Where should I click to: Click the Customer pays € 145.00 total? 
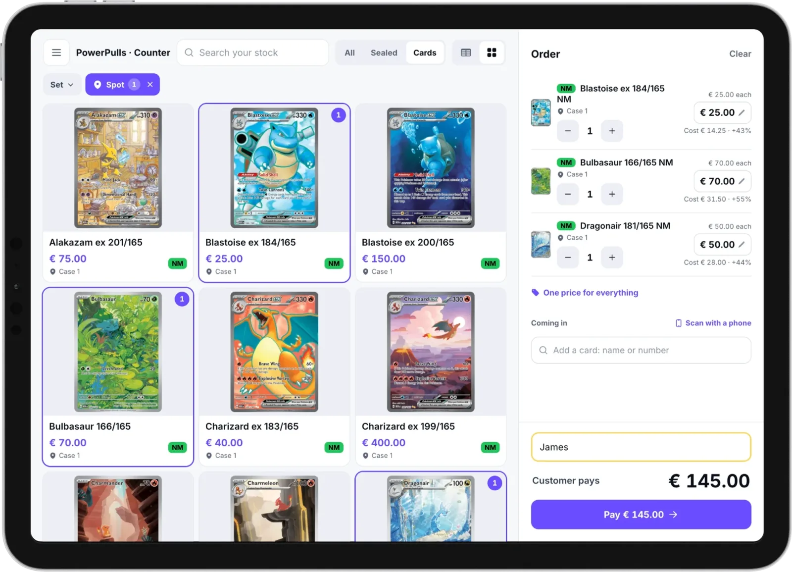coord(709,481)
